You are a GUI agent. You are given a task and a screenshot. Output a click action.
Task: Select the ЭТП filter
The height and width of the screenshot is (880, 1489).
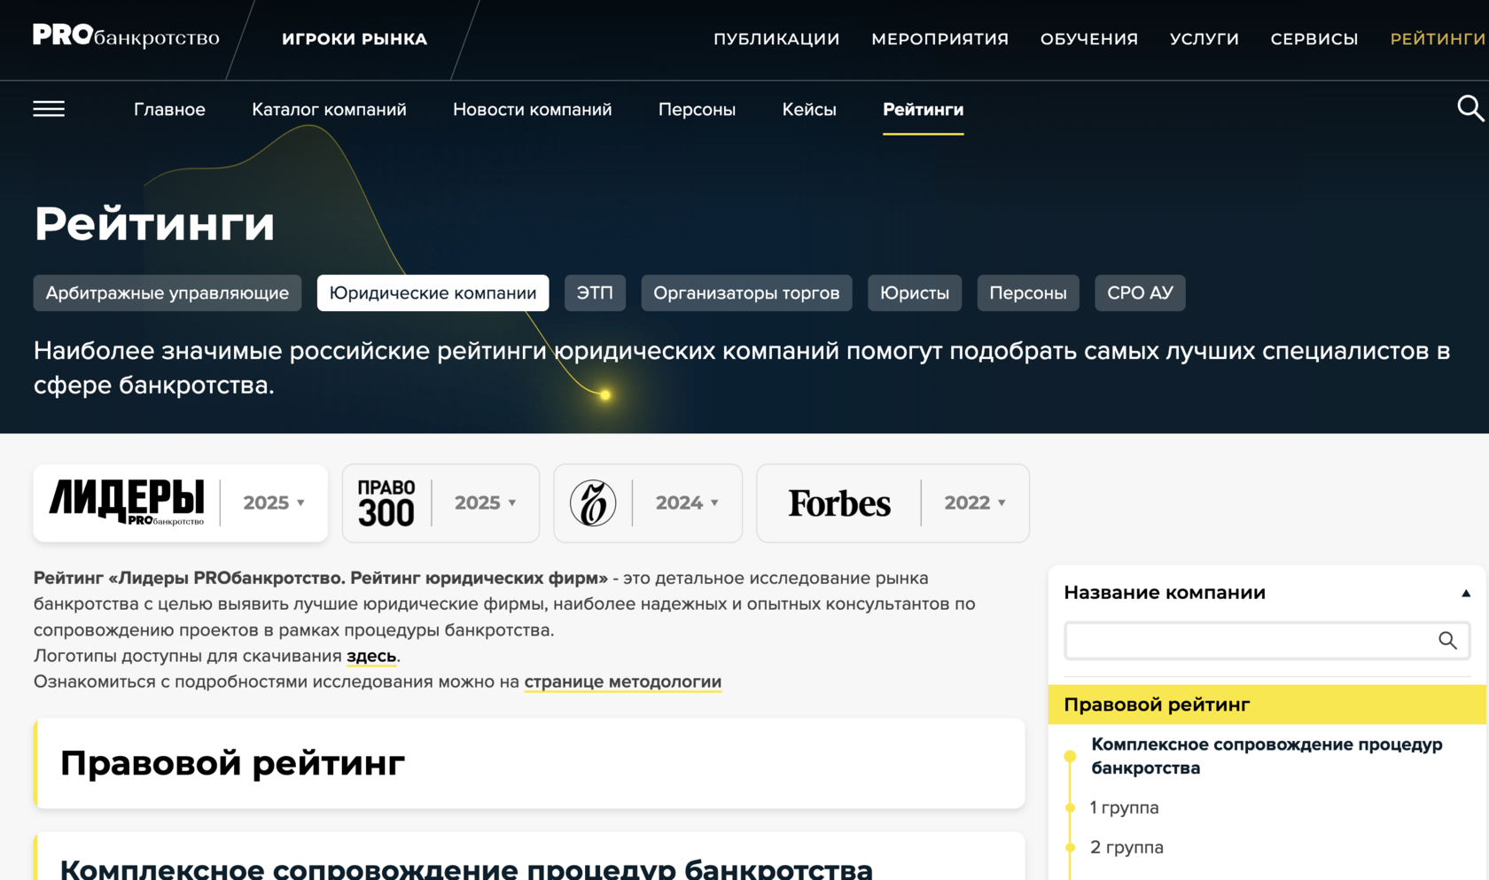pos(595,292)
